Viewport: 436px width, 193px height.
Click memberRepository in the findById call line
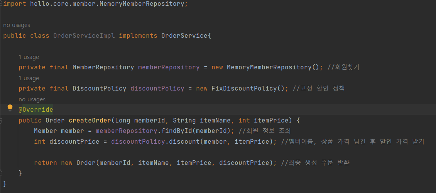[x=127, y=131]
